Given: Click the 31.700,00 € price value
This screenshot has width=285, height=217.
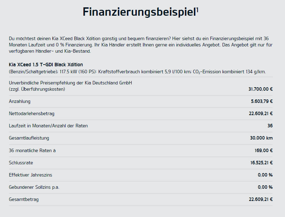Looking at the screenshot, I should pos(260,89).
